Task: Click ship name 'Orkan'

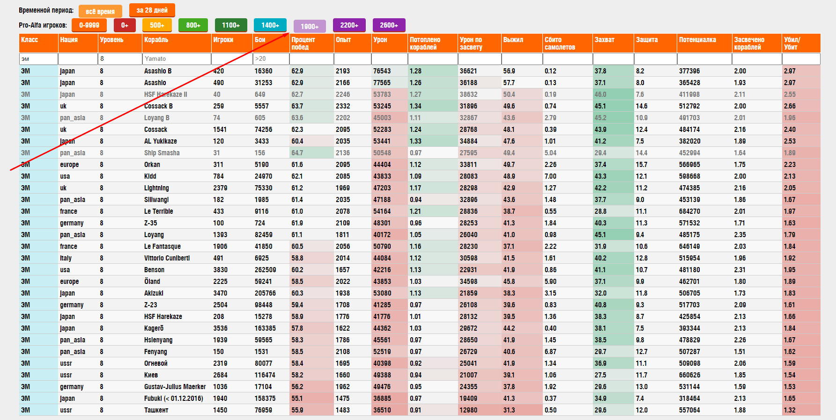Action: click(x=152, y=165)
